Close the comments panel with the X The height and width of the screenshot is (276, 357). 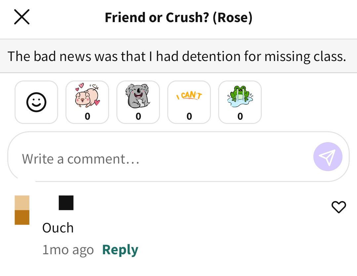coord(22,17)
